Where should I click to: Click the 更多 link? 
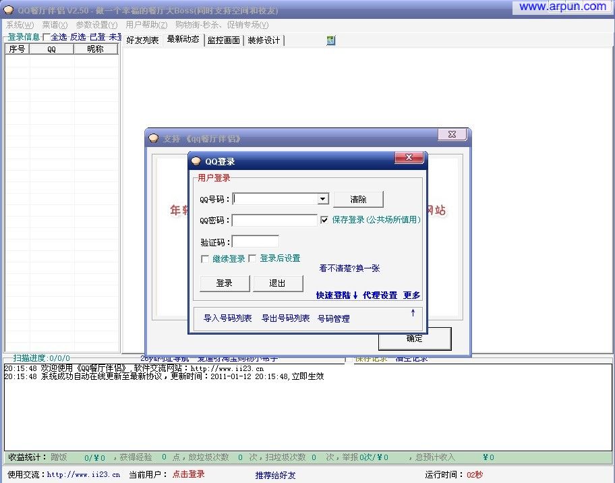[x=411, y=295]
